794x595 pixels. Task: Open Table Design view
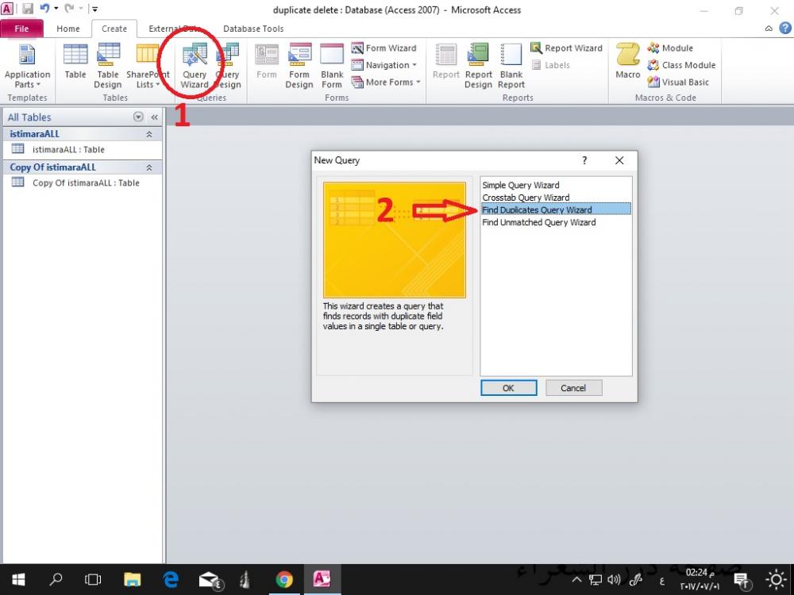107,67
